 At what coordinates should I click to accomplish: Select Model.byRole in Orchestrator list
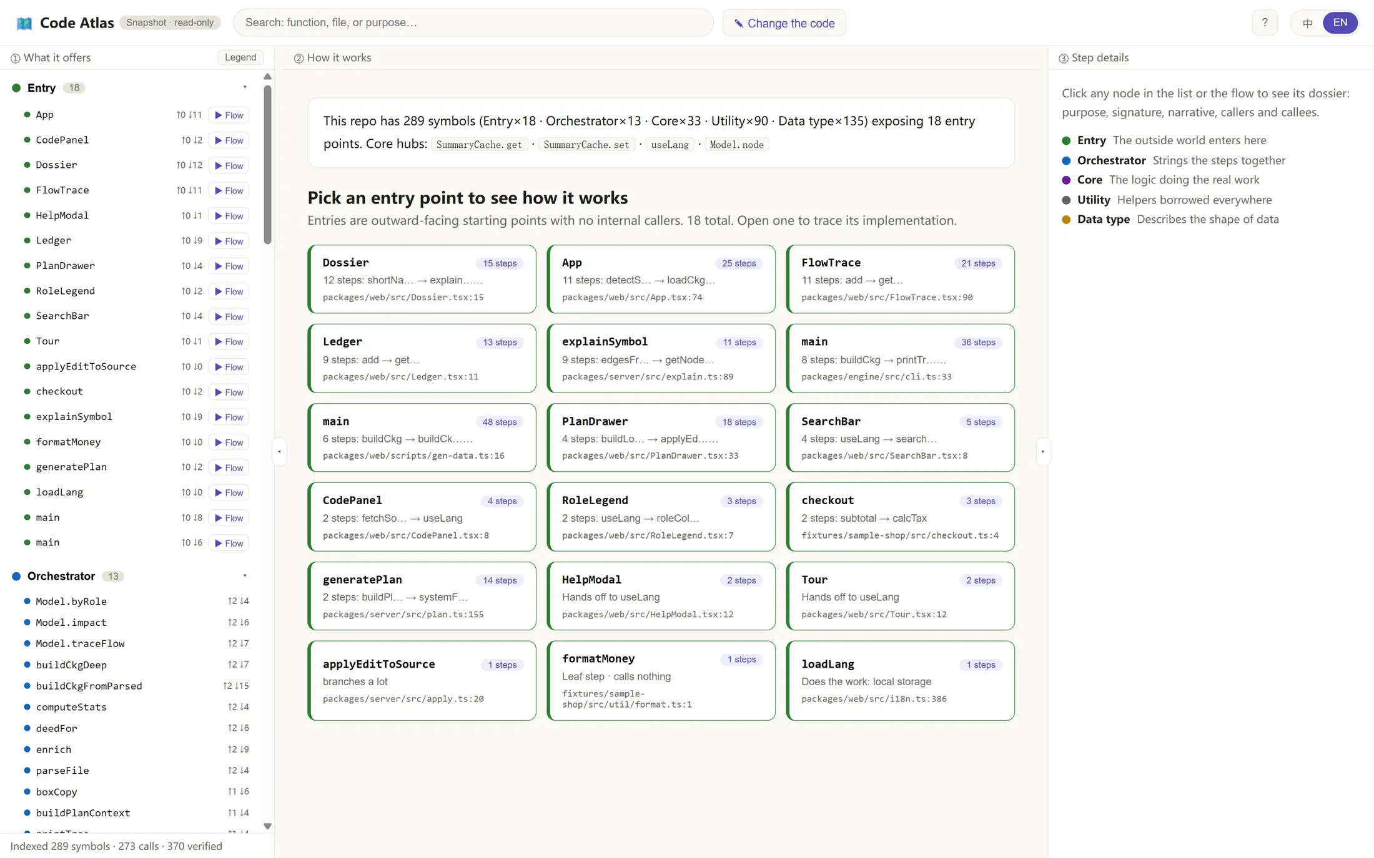pos(136,601)
